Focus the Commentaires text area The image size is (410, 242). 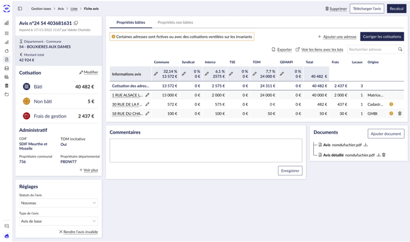(x=206, y=150)
